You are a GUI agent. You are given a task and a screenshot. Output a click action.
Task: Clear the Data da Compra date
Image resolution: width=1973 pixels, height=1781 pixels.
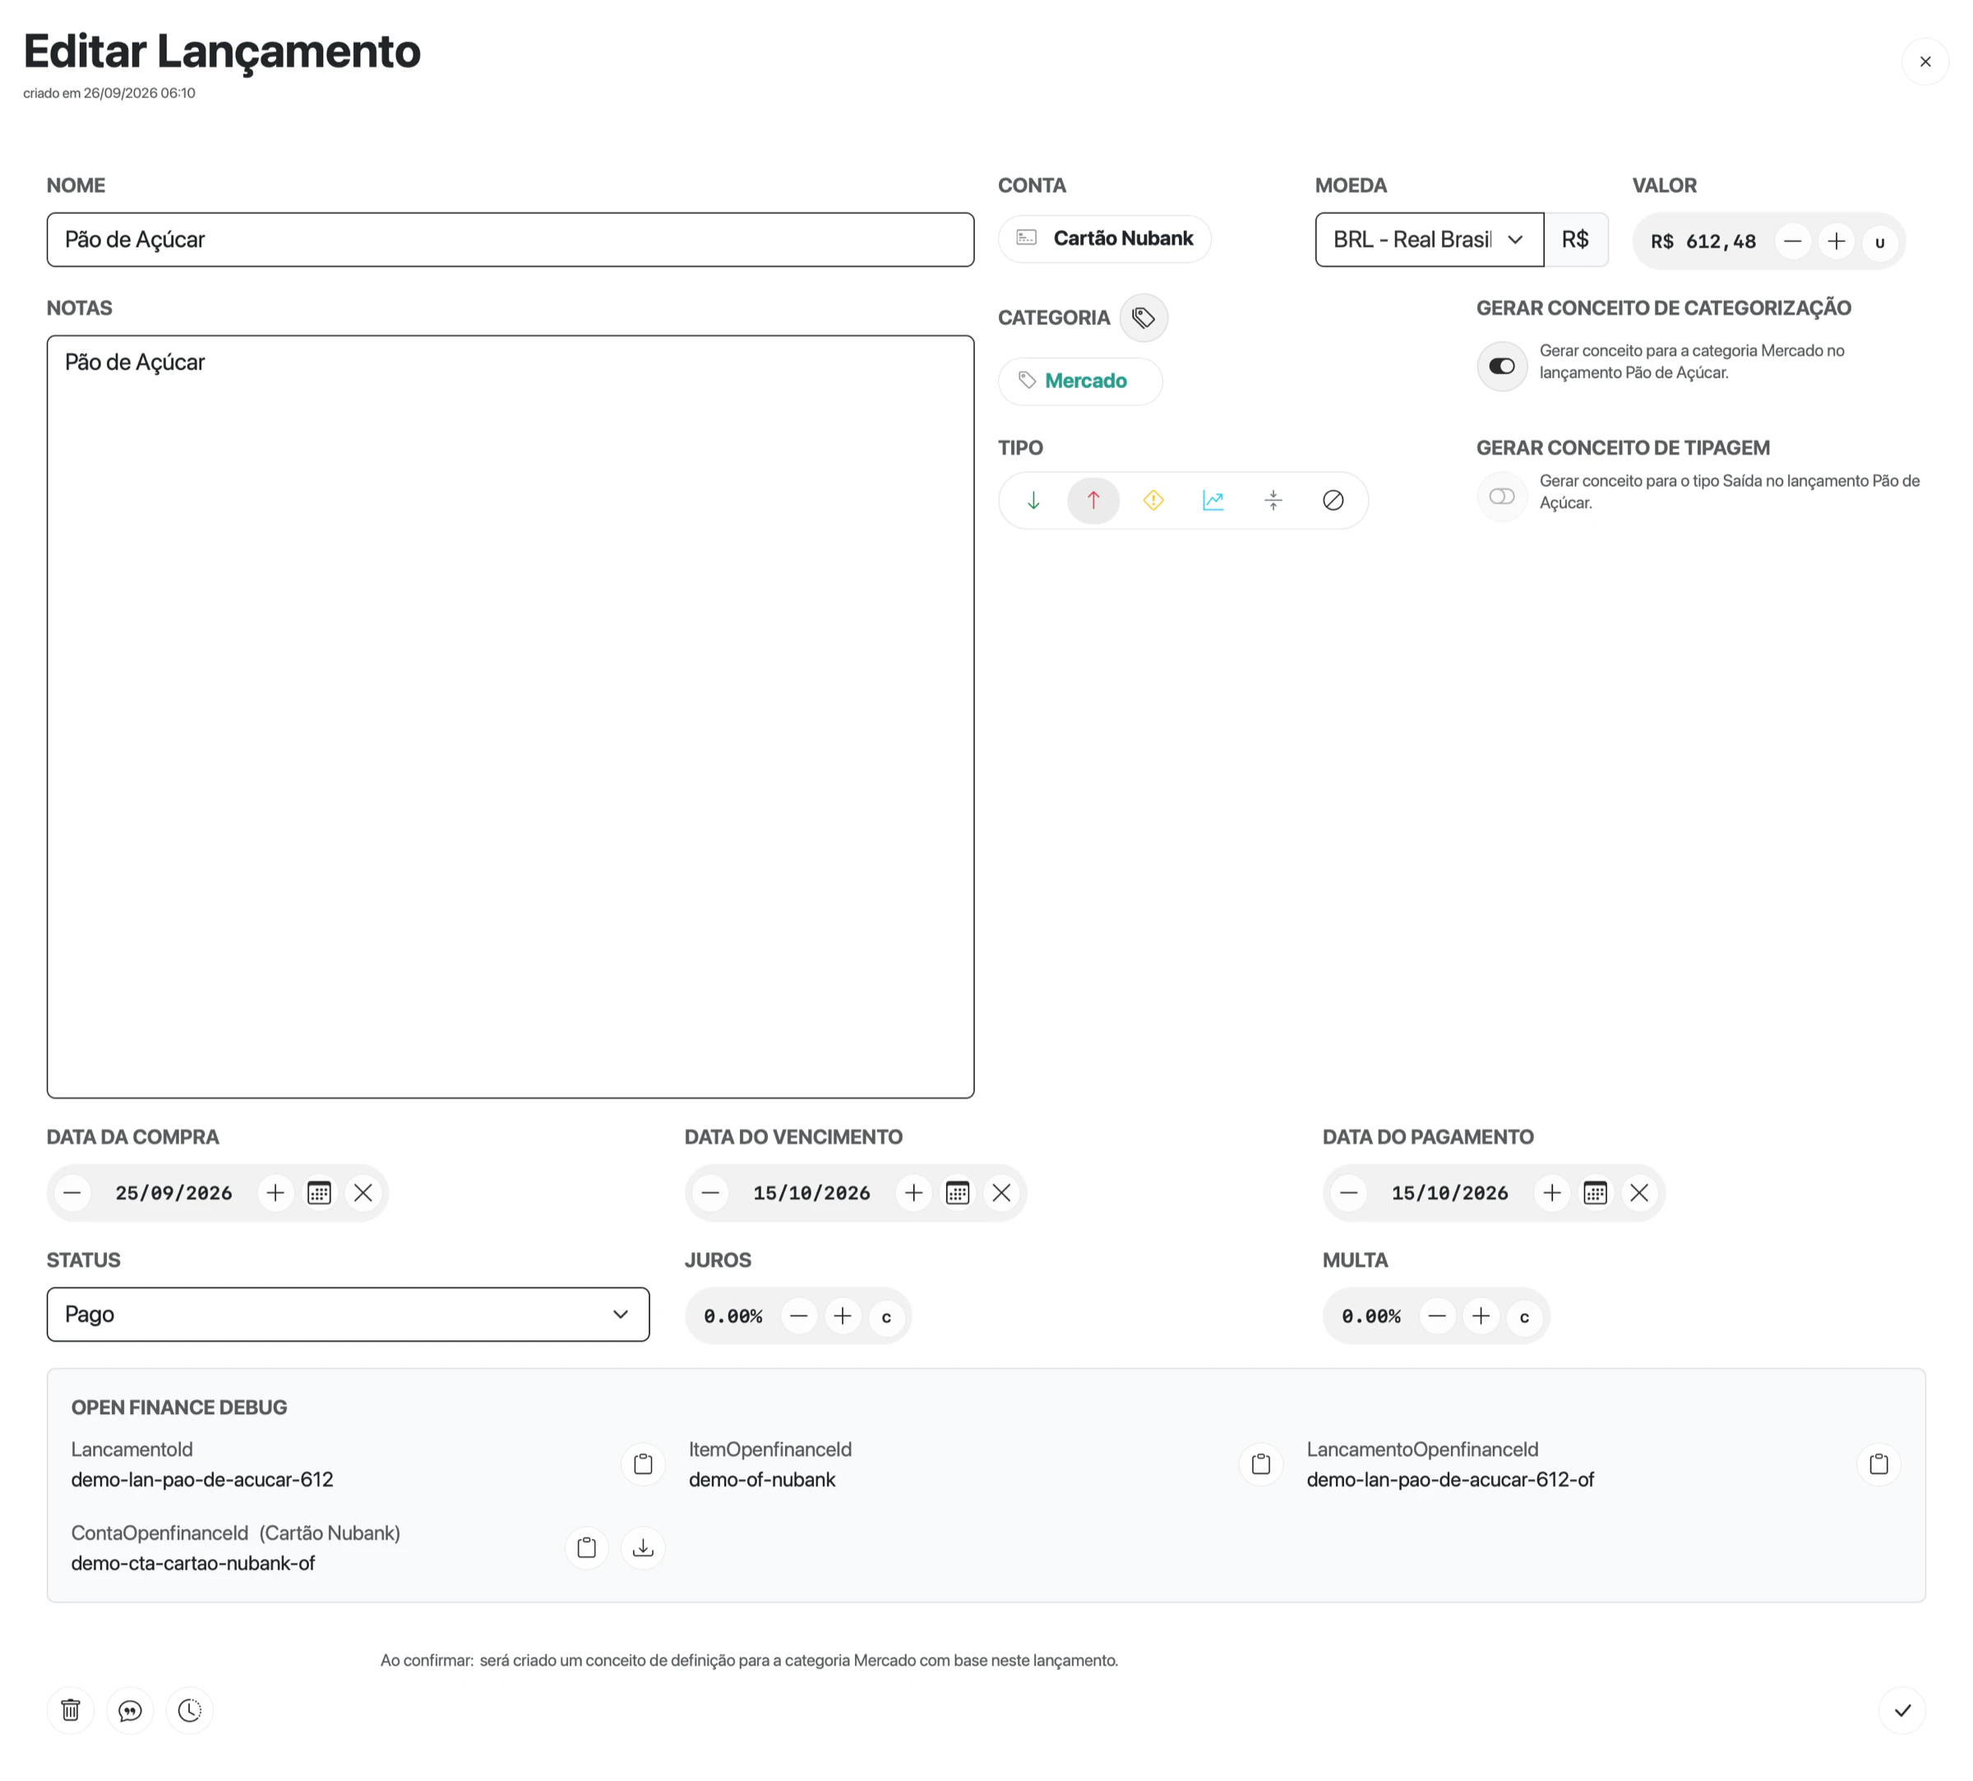coord(363,1192)
